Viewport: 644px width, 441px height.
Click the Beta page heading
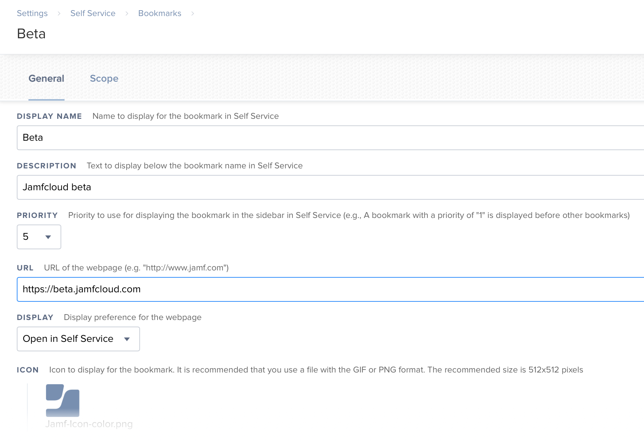(31, 34)
